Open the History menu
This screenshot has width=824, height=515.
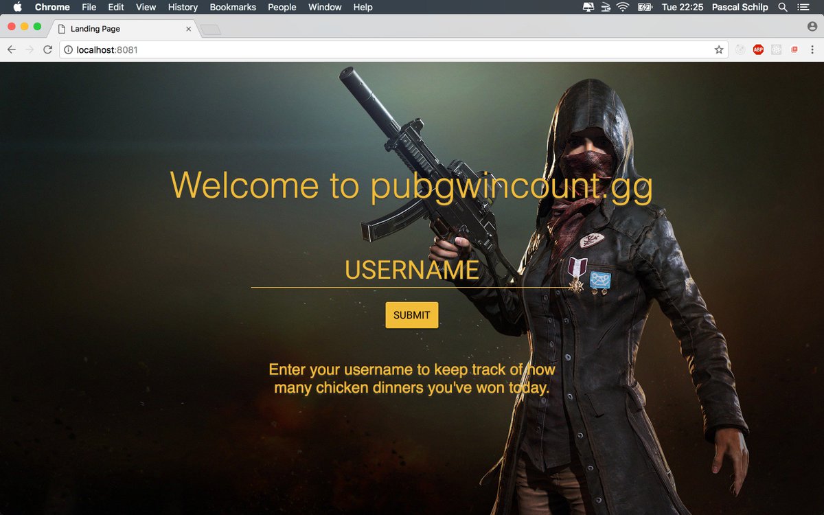[182, 7]
